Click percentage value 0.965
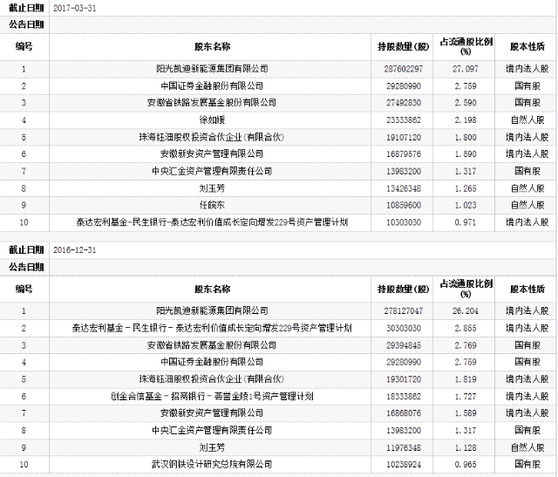 click(466, 464)
